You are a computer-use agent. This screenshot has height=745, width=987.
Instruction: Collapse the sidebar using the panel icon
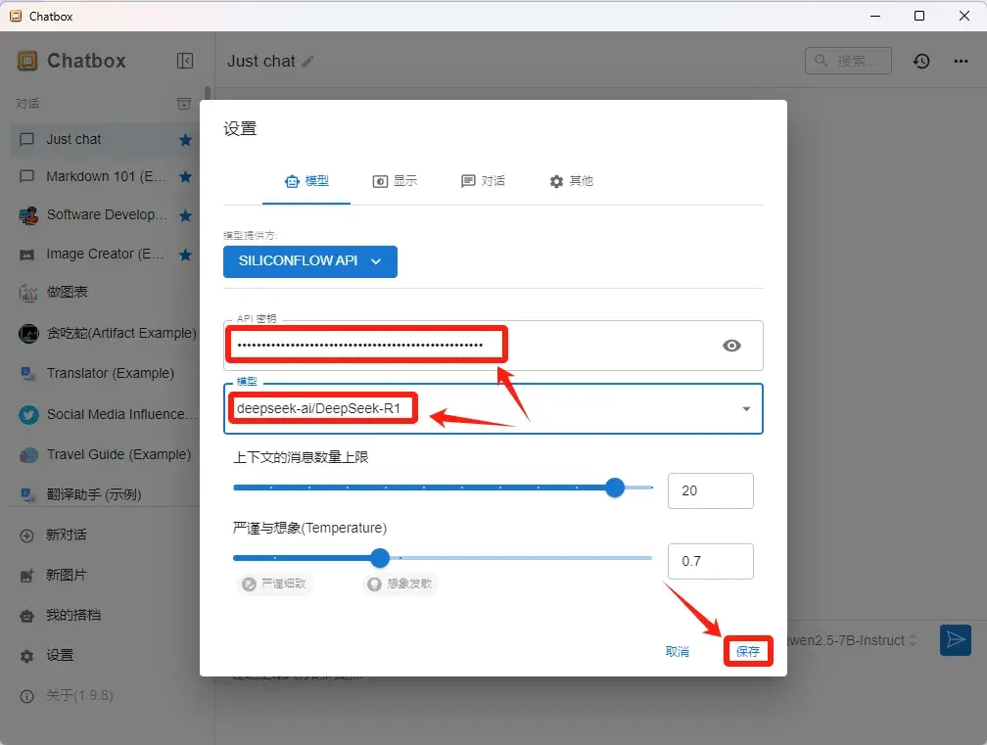(184, 61)
